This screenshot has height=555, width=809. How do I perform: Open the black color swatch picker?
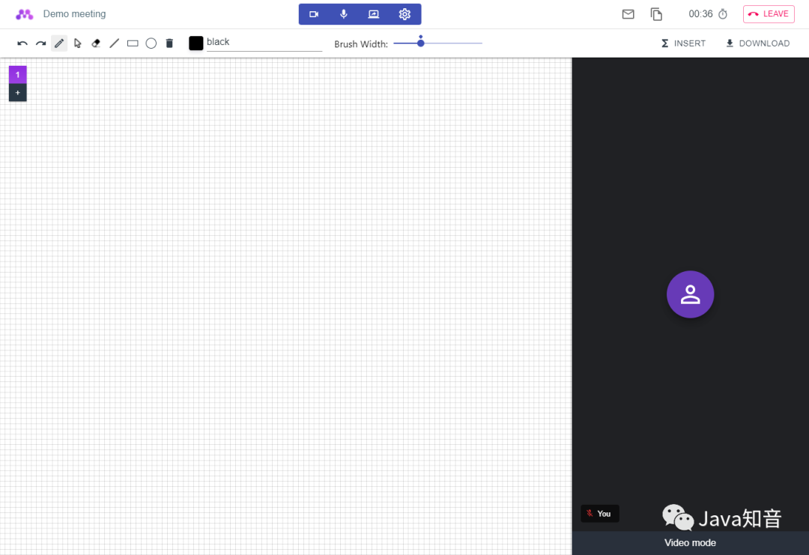click(x=196, y=43)
